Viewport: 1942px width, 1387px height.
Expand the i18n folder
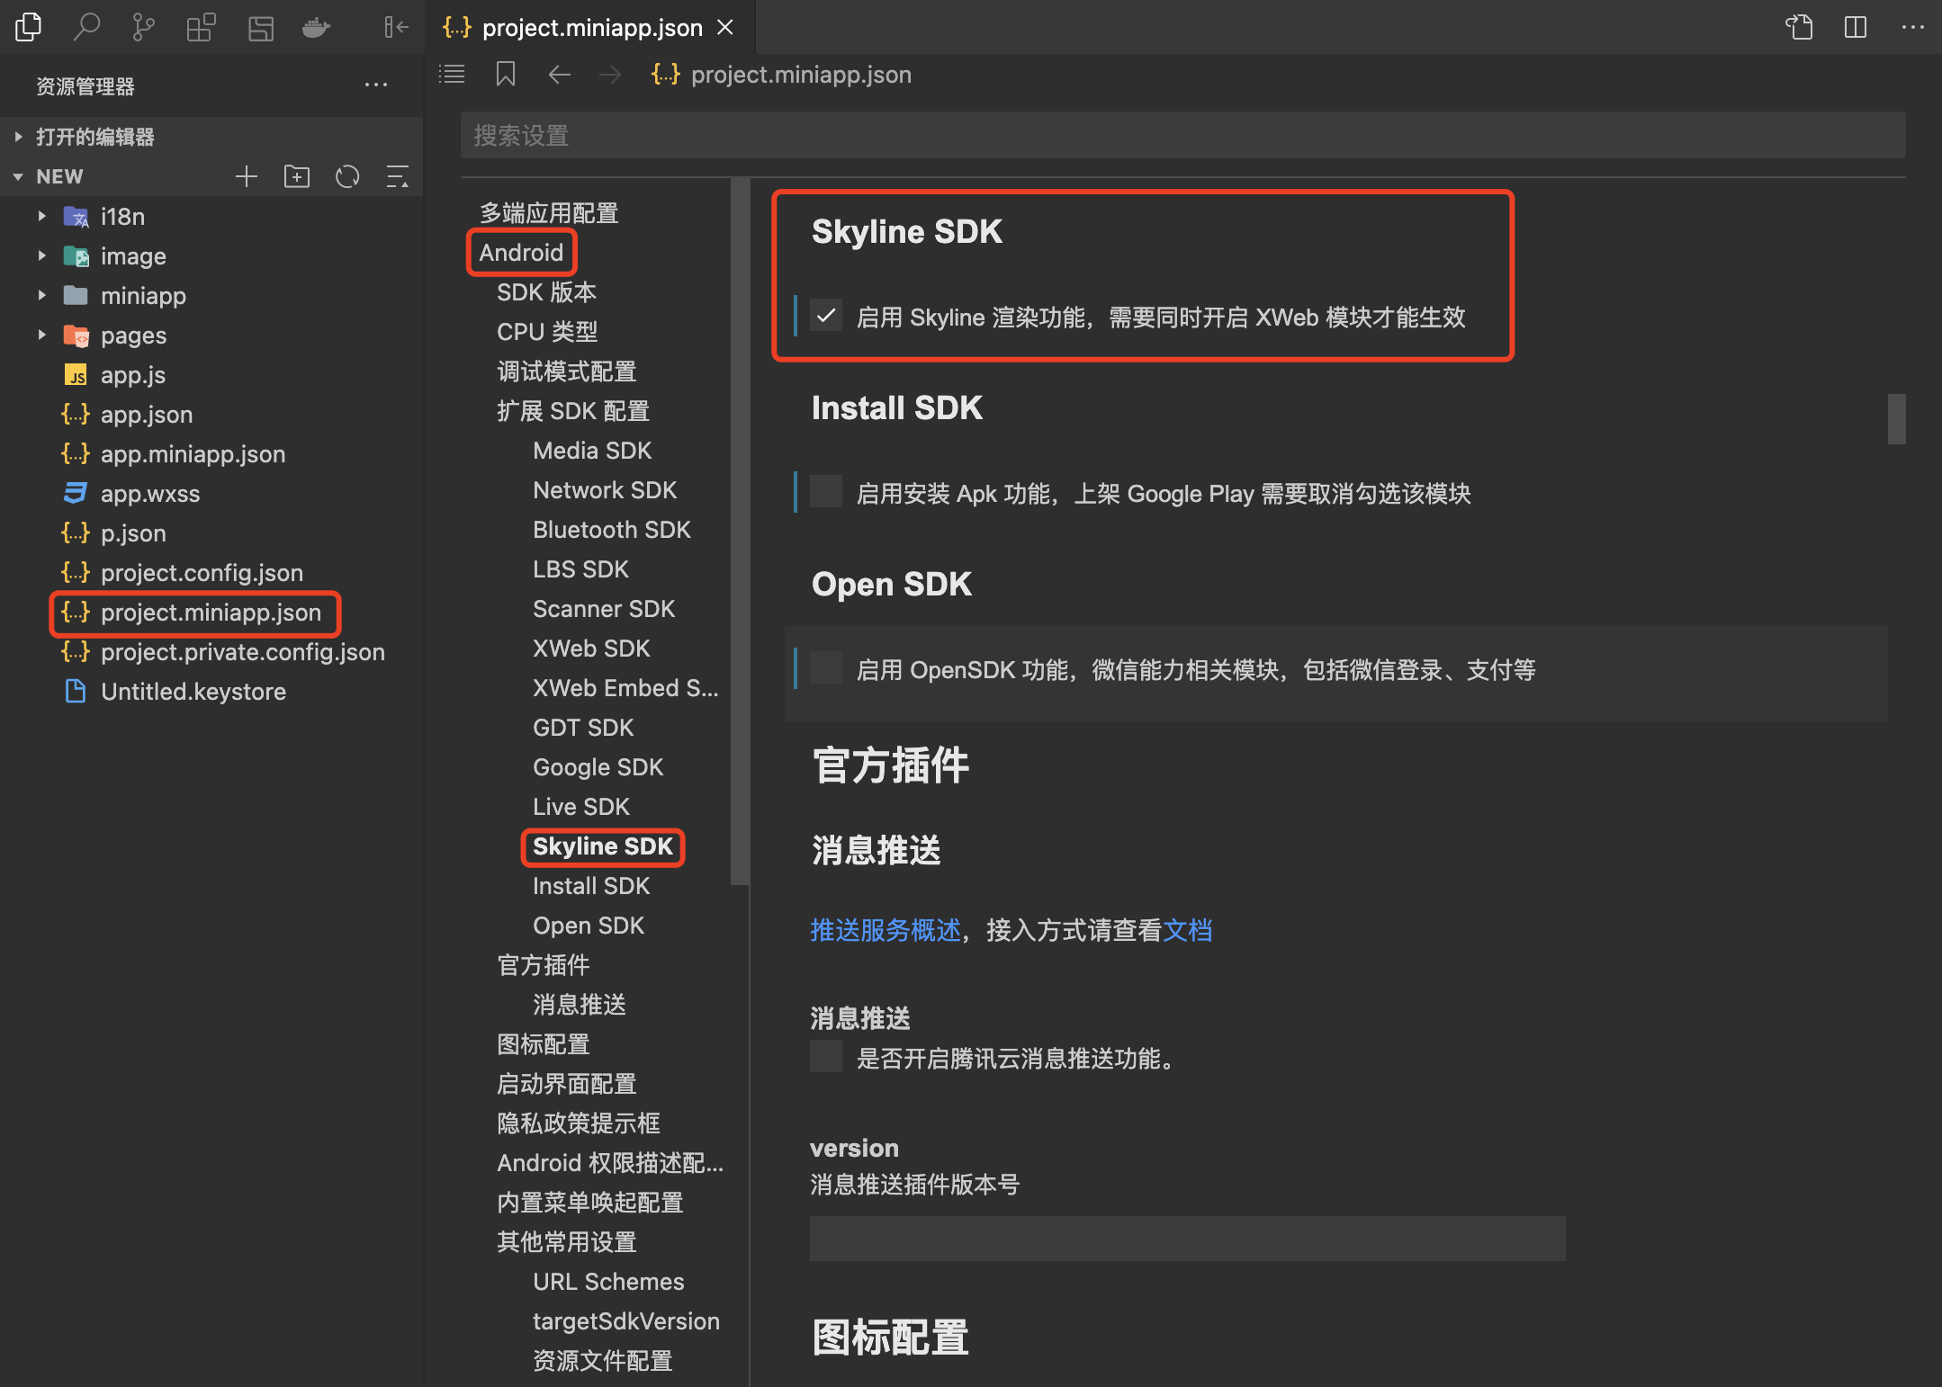point(41,216)
